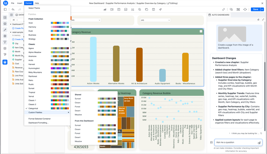The width and height of the screenshot is (267, 154).
Task: Open the second (All) filter dropdown
Action: [154, 20]
